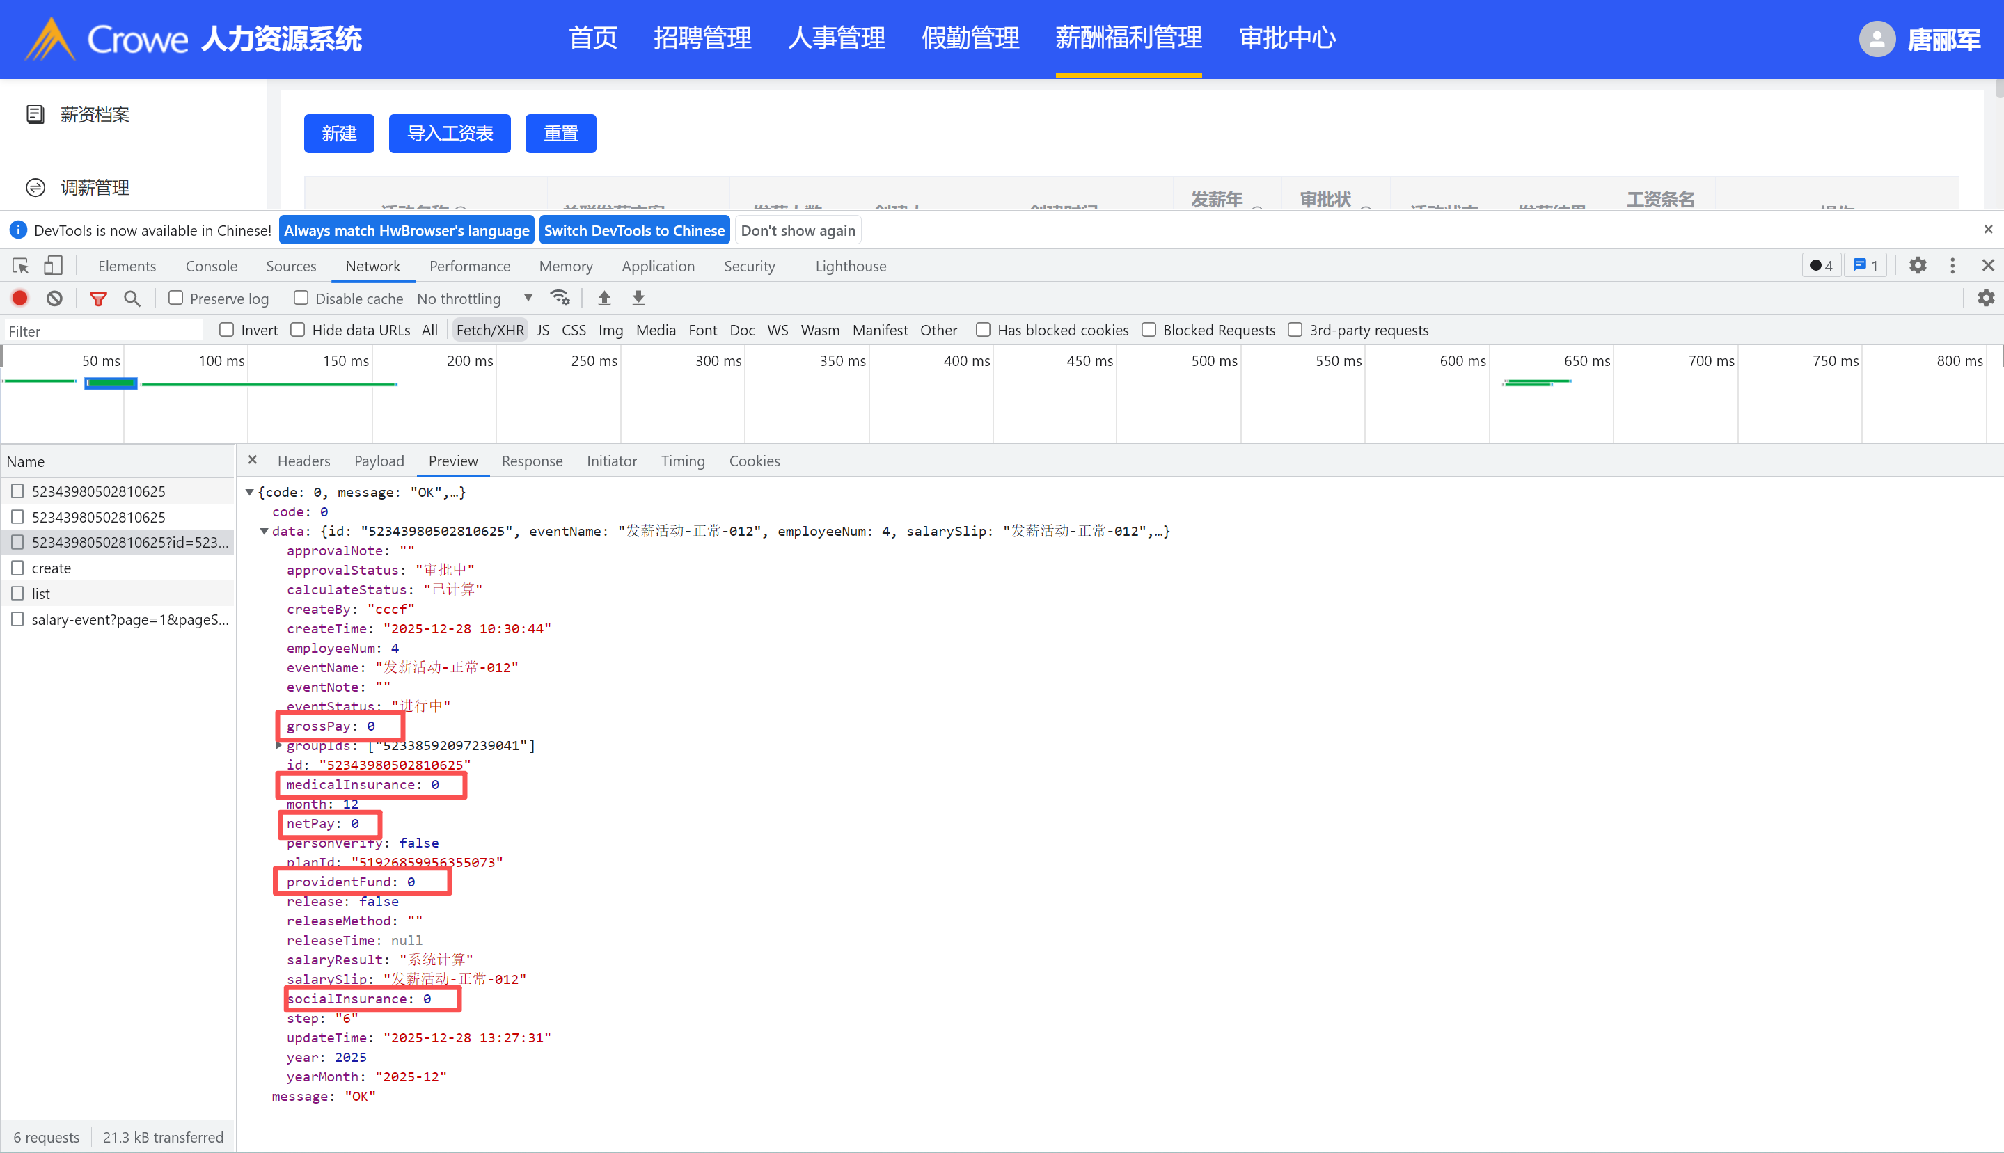Open the No throttling dropdown
The image size is (2004, 1153).
coord(473,299)
